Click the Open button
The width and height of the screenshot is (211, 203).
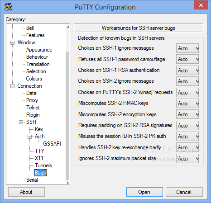pos(144,192)
